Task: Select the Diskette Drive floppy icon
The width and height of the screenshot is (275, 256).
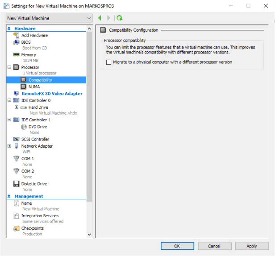Action: click(16, 184)
